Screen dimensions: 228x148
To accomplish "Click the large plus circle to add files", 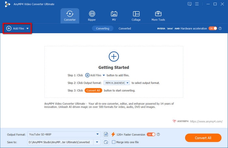I will click(x=113, y=56).
